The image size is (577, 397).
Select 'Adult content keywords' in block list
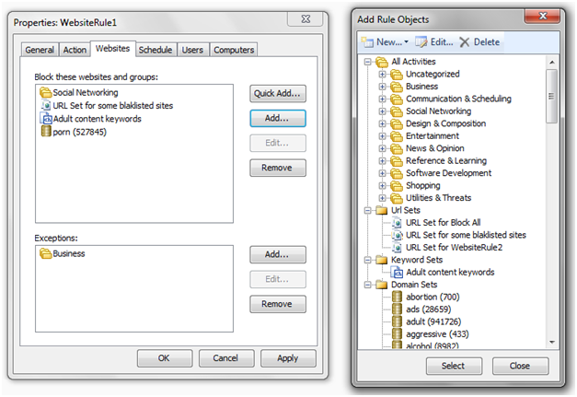point(98,119)
